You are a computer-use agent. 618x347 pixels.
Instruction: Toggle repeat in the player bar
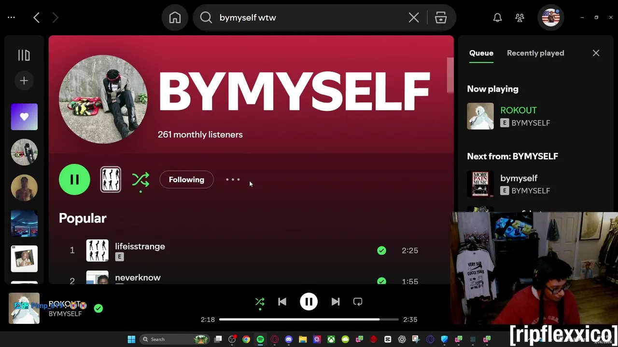tap(358, 302)
